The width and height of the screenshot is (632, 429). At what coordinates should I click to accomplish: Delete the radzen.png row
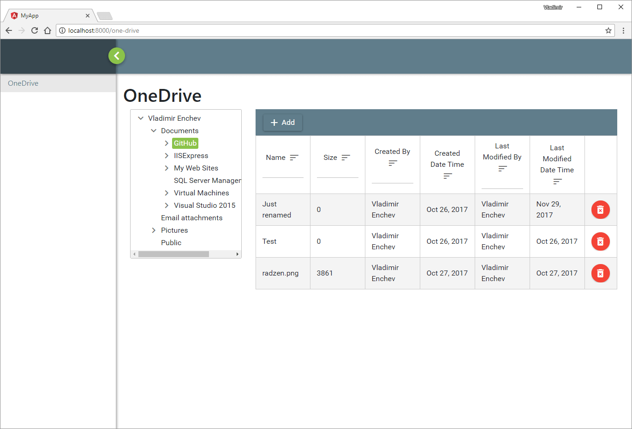click(600, 273)
